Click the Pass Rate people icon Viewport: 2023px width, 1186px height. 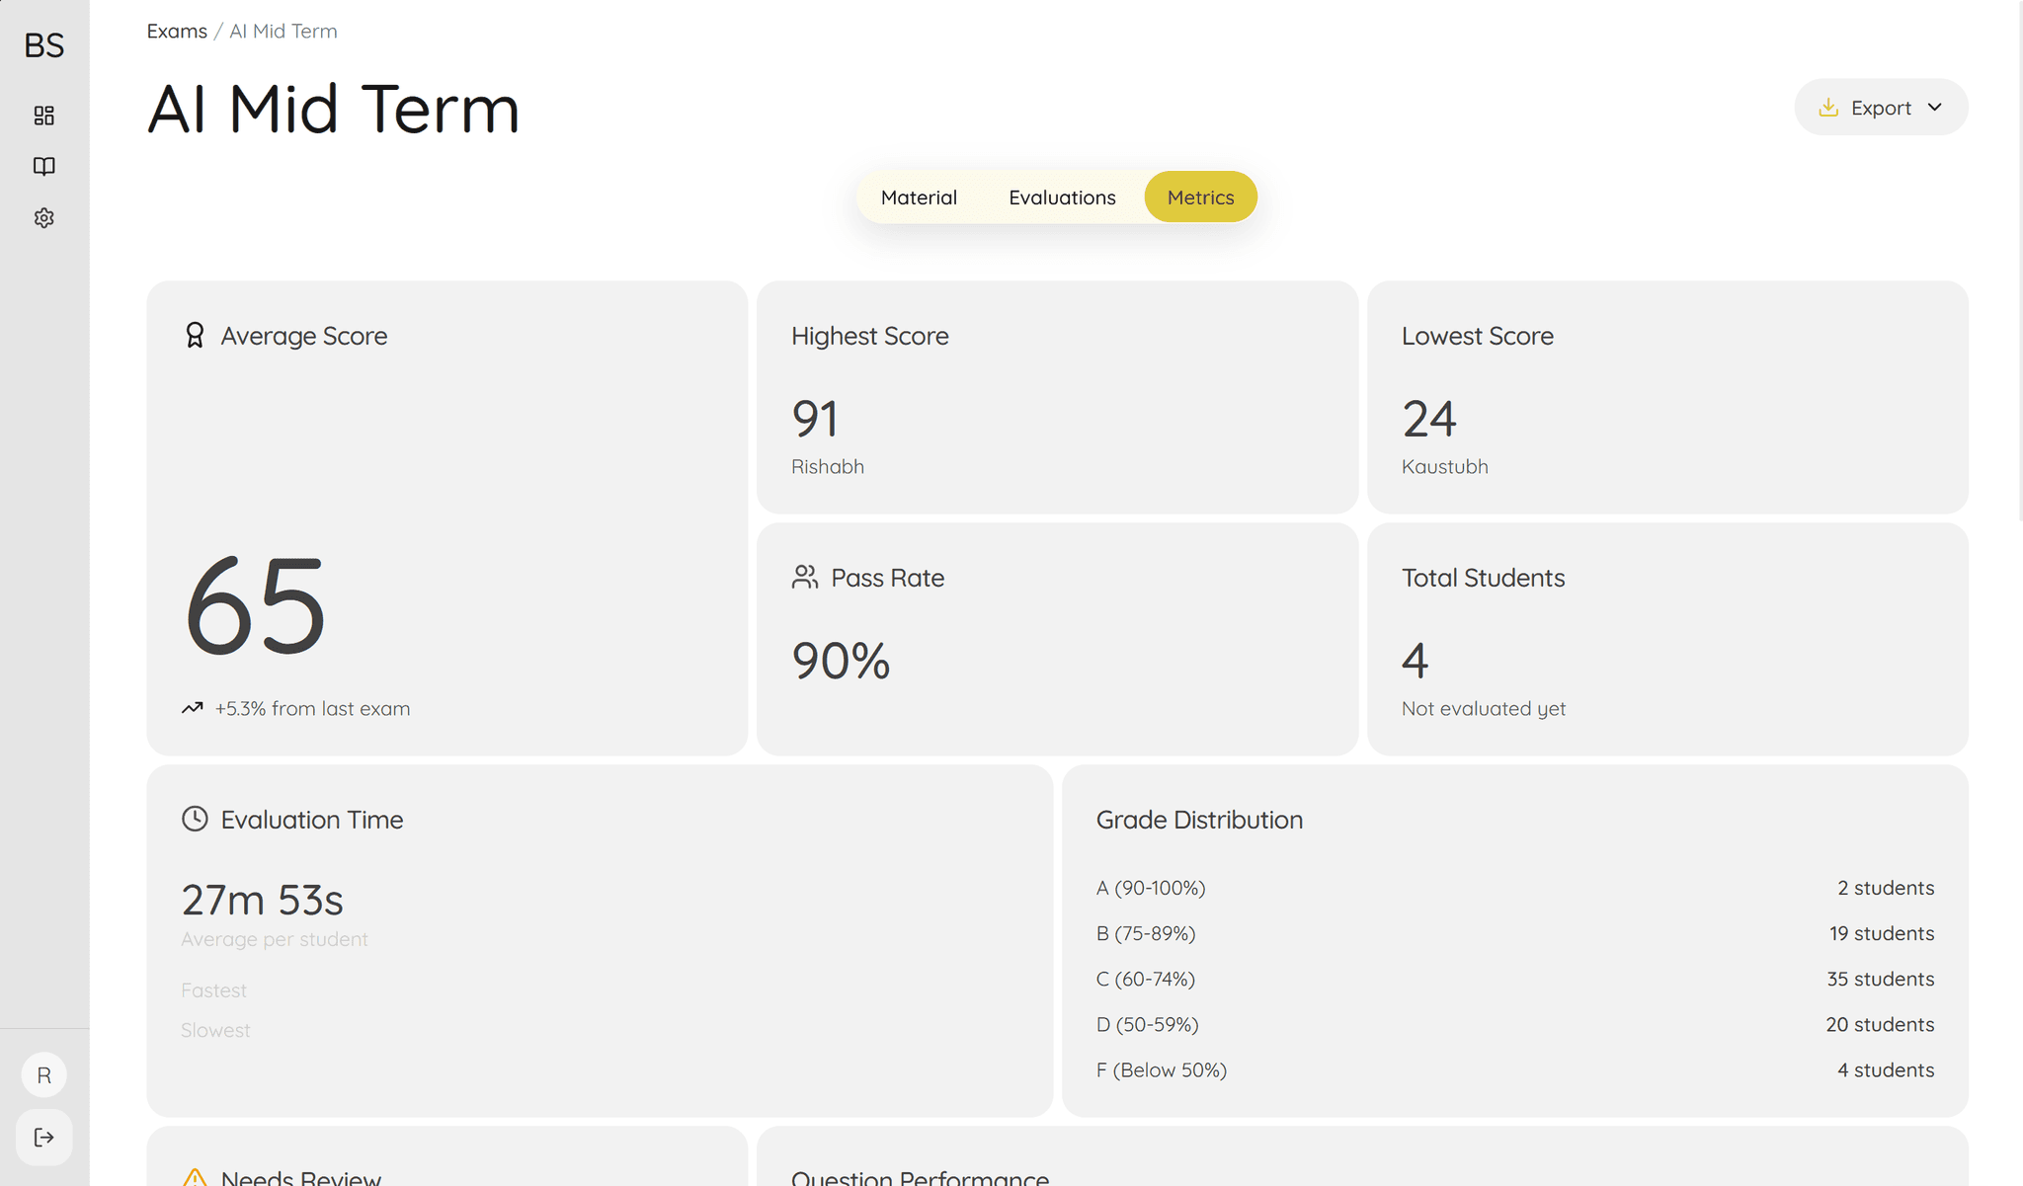(805, 578)
